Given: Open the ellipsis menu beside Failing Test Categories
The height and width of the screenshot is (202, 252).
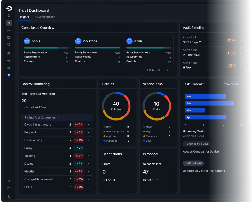Looking at the screenshot, I should [x=59, y=118].
